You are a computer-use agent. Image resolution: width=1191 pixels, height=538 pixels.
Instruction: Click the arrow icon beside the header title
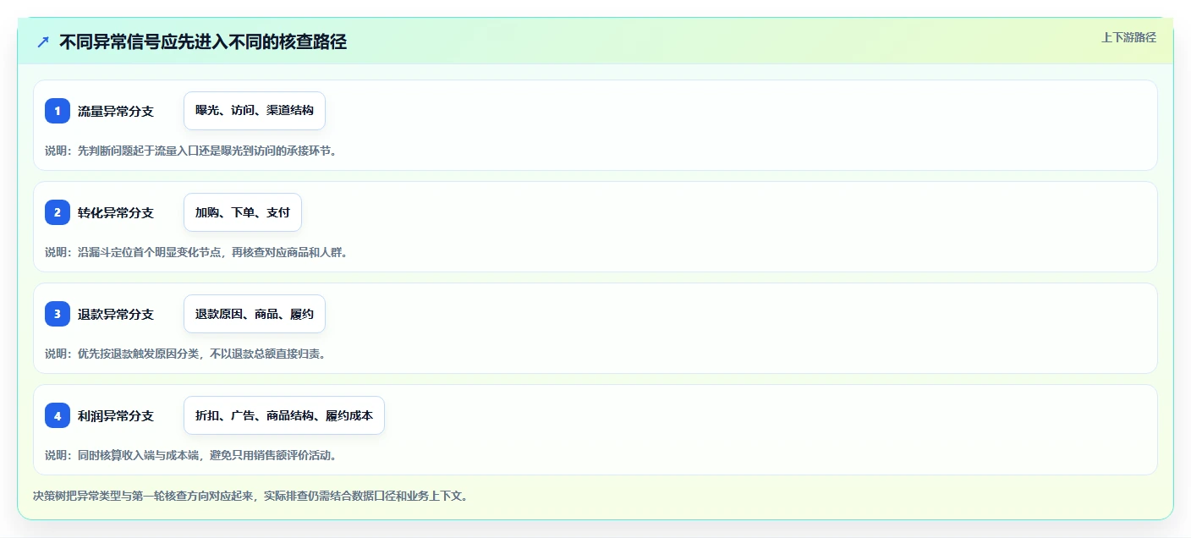coord(43,41)
